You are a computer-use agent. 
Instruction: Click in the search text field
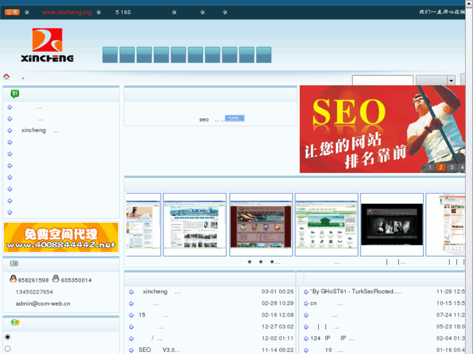[383, 81]
